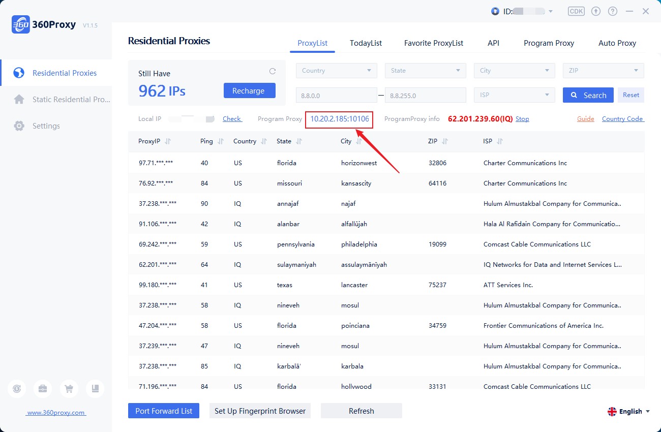Click the dollar refresh icon in sidebar bottom
661x432 pixels.
(17, 389)
